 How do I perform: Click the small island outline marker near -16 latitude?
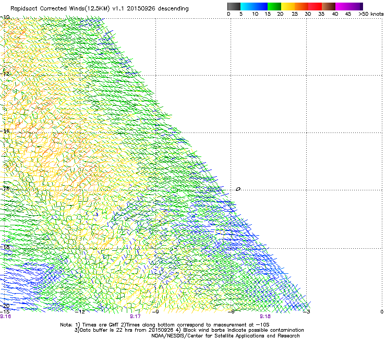coord(238,189)
